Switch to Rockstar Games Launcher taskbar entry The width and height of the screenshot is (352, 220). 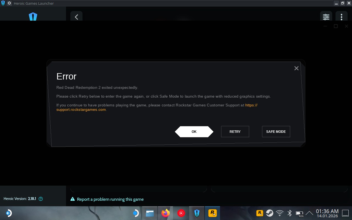tap(212, 213)
